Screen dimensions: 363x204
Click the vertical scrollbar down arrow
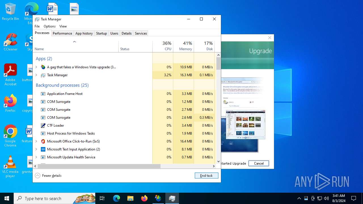[x=218, y=161]
